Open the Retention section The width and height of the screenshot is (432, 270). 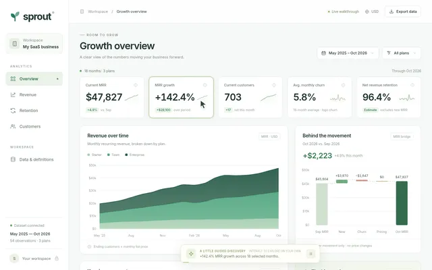[x=34, y=111]
